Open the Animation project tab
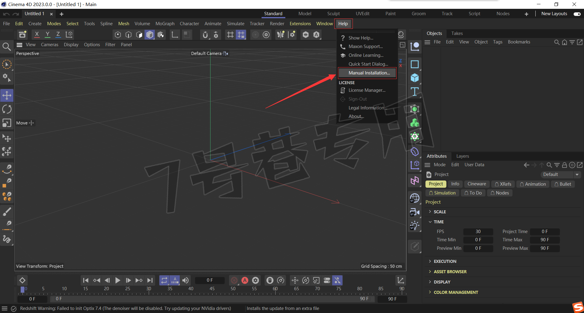 [x=533, y=184]
